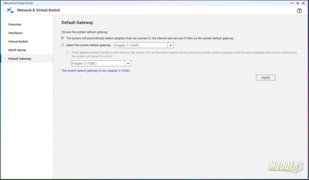Click the Network & Virtual Switch app logo

pyautogui.click(x=10, y=10)
